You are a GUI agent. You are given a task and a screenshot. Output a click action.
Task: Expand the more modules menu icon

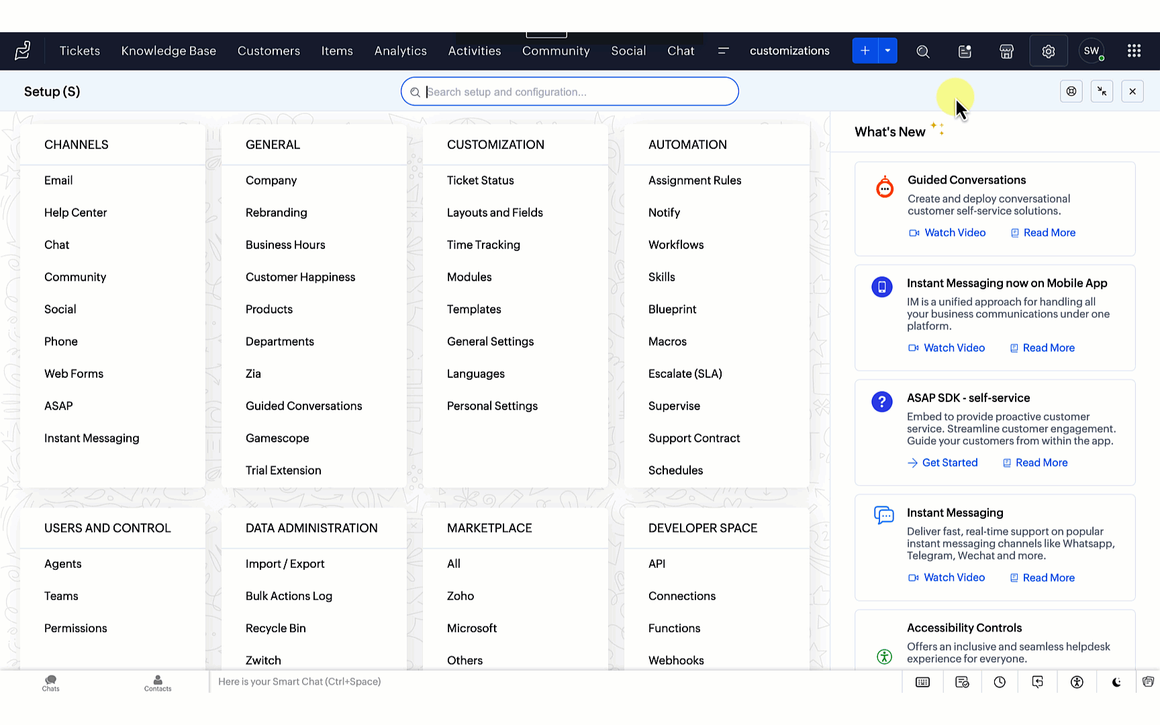click(723, 51)
